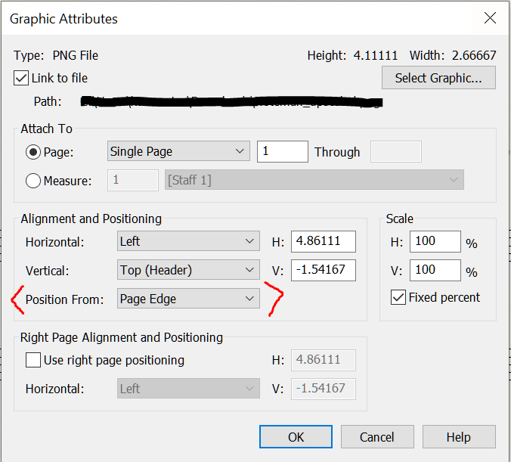Click the H position field showing 4.86111
The height and width of the screenshot is (462, 511).
[323, 242]
